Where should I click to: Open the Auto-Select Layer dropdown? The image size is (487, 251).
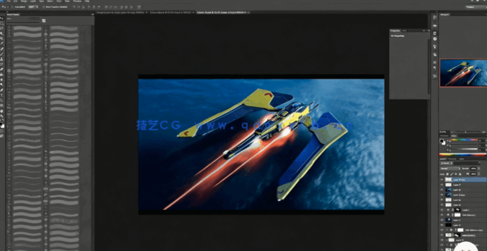33,7
